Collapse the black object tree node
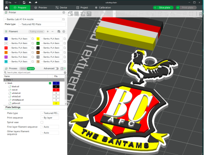Image resolution: width=207 pixels, height=155 pixels. coord(6,83)
